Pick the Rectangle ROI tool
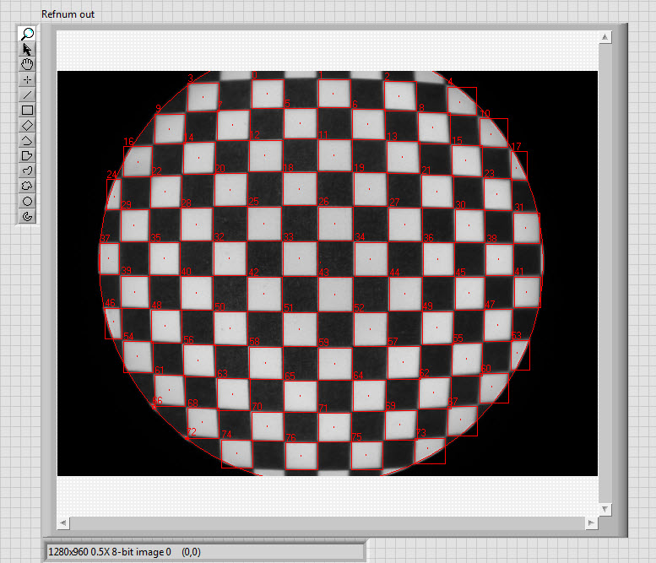This screenshot has width=656, height=563. [27, 110]
